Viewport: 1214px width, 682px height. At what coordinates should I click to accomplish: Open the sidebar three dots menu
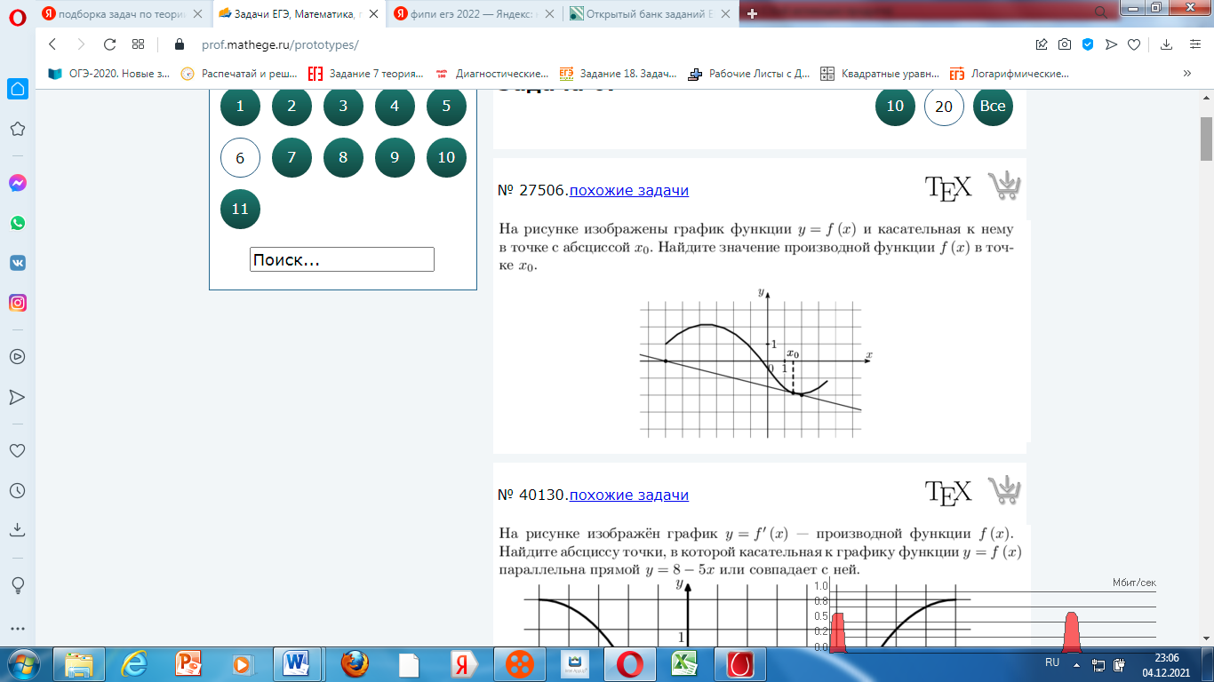click(17, 629)
